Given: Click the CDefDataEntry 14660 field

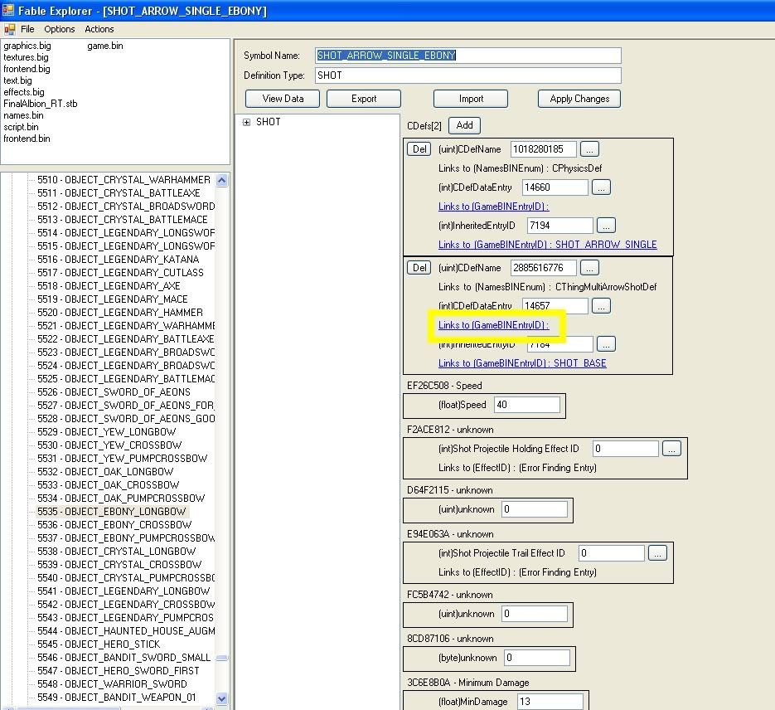Looking at the screenshot, I should tap(555, 187).
